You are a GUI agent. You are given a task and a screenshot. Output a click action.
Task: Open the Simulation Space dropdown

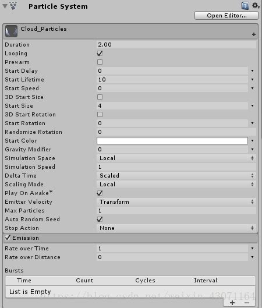pos(176,158)
